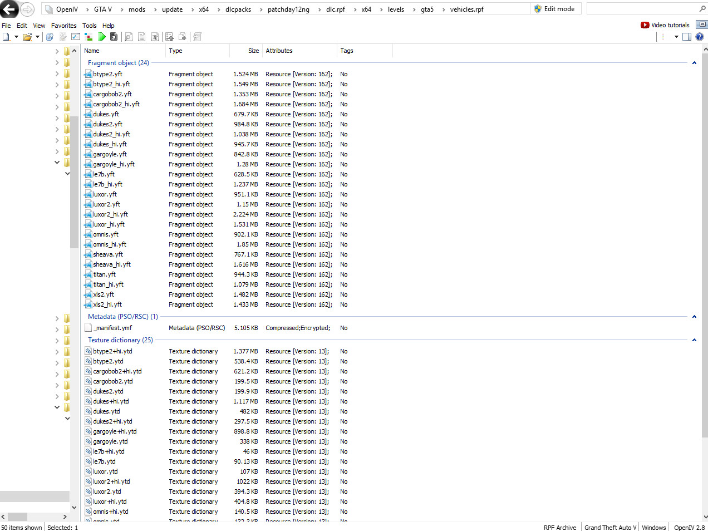Open breadcrumb arrow before vehicles.rpf
708x531 pixels.
click(444, 9)
